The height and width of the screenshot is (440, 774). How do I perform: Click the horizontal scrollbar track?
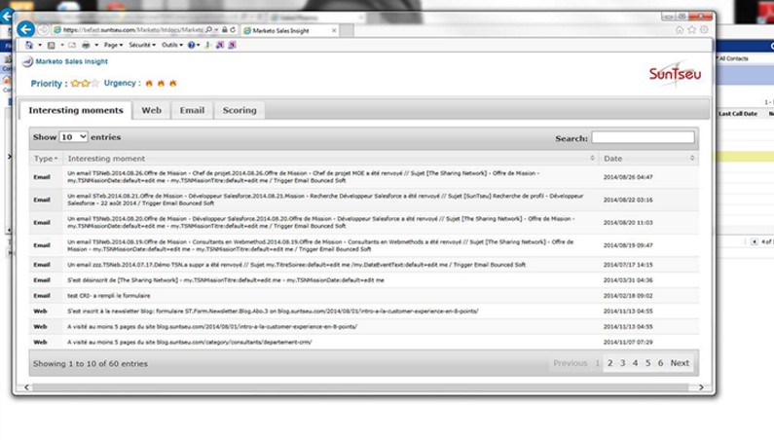click(360, 387)
